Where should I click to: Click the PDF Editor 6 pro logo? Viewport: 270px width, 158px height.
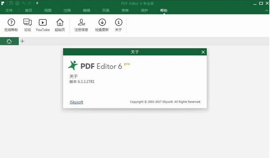coord(99,66)
